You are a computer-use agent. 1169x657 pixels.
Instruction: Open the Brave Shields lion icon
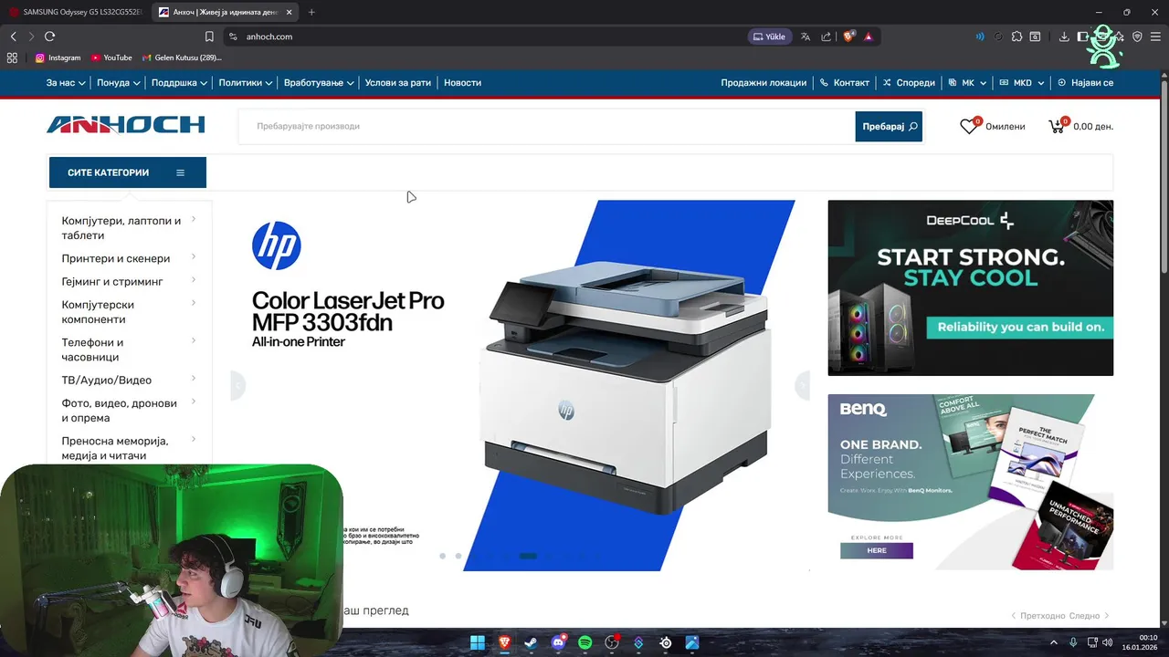coord(848,36)
